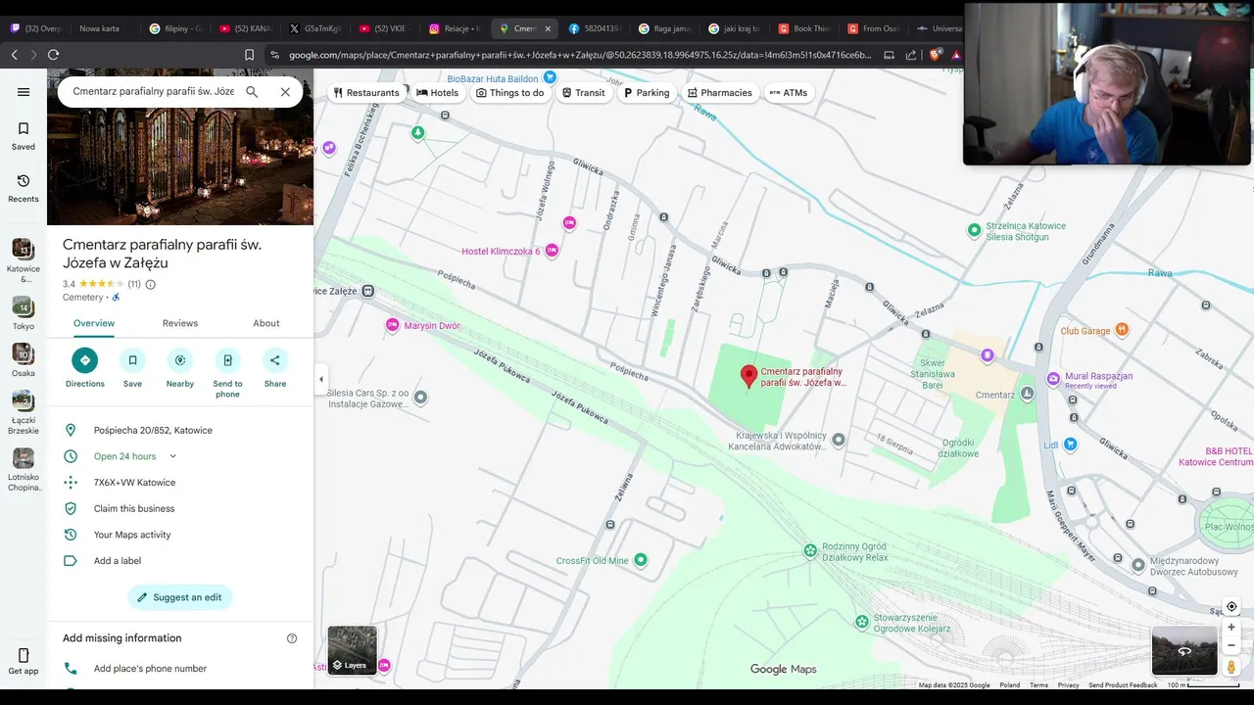Switch to the About tab
This screenshot has width=1254, height=705.
click(266, 323)
